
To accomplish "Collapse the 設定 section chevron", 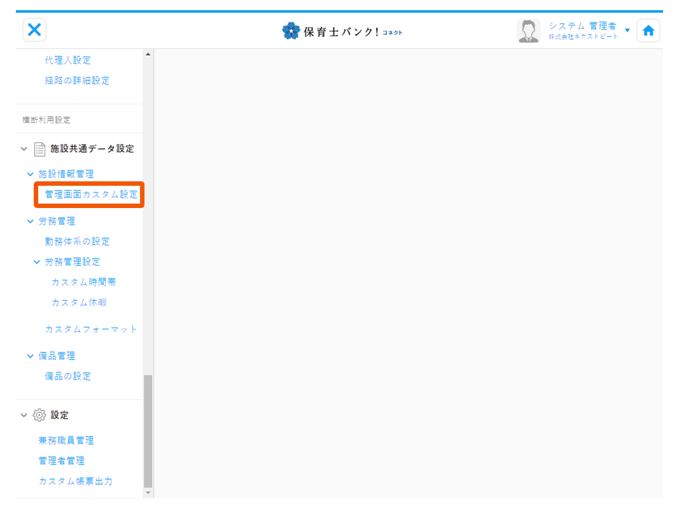I will (24, 414).
